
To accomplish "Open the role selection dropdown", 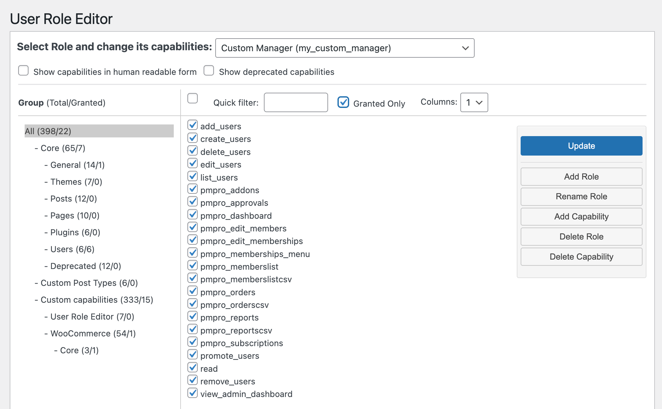I will pyautogui.click(x=345, y=48).
